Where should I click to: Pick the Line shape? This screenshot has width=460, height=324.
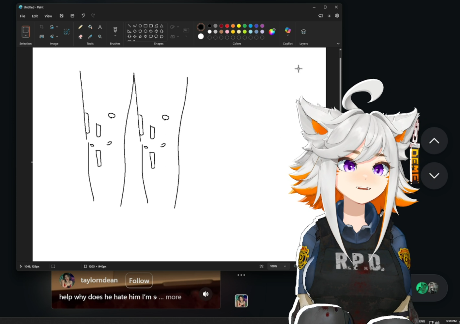[x=129, y=26]
